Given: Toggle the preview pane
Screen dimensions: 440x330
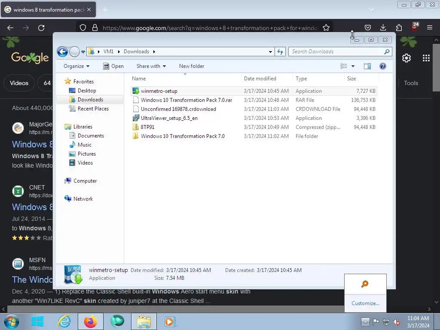Looking at the screenshot, I should (367, 66).
